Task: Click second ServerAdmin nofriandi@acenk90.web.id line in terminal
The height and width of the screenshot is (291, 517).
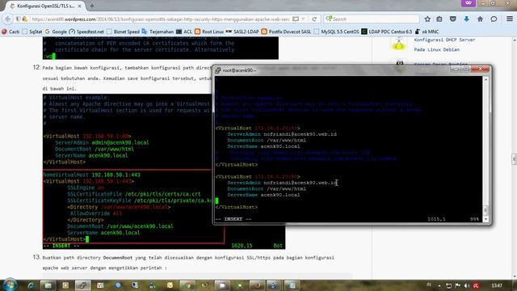Action: [282, 183]
